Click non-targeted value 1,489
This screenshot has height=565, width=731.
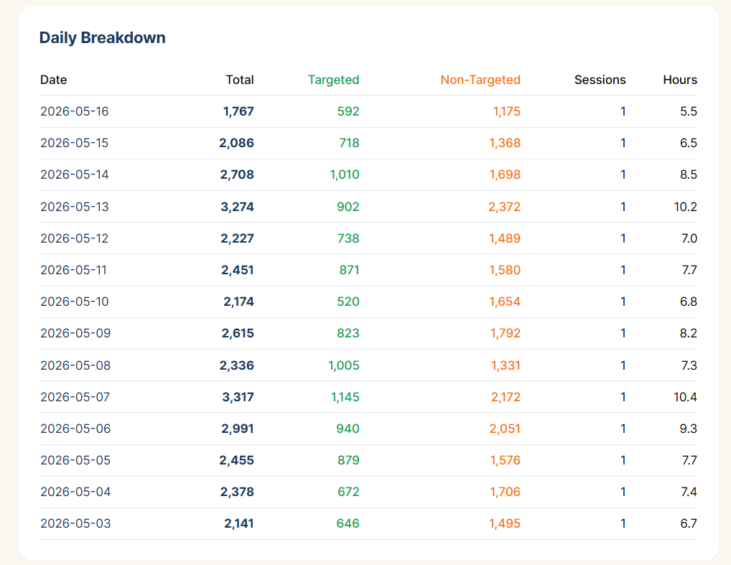505,238
